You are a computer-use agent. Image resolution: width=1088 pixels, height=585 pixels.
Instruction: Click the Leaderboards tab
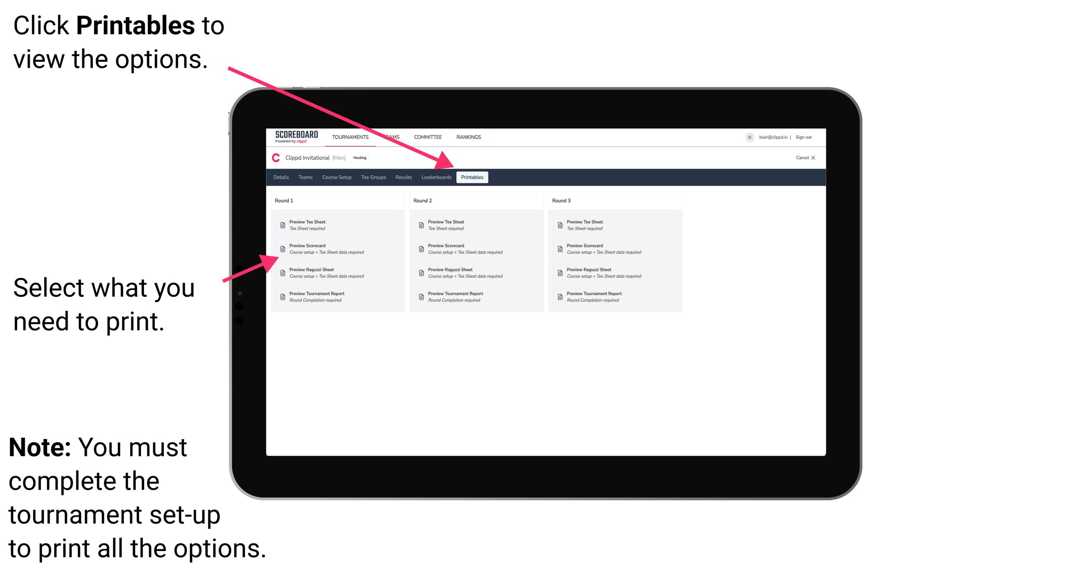click(x=435, y=177)
